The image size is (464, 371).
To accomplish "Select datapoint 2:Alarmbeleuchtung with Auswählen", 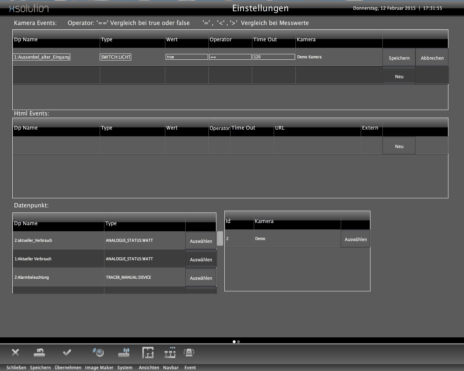I will pos(201,278).
